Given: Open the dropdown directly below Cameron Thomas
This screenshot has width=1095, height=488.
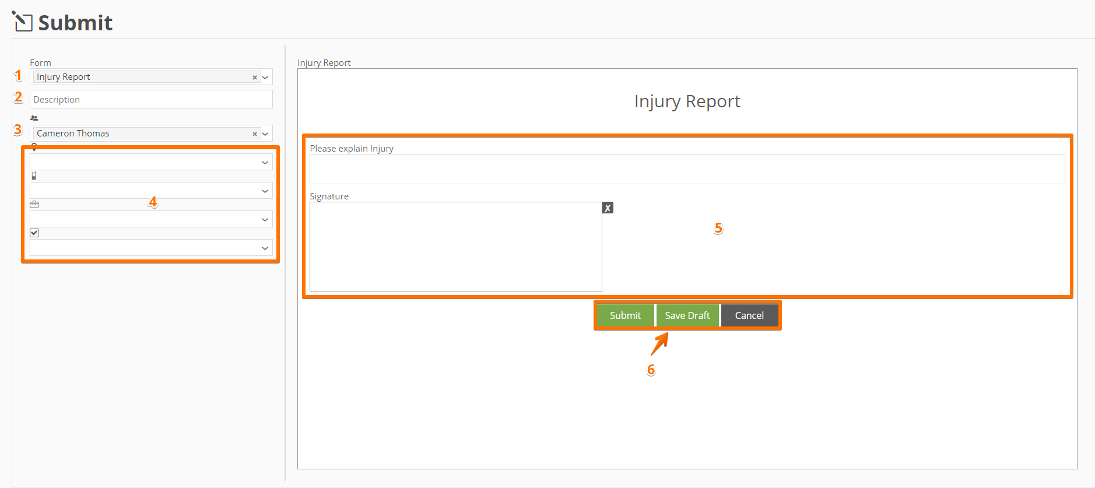Looking at the screenshot, I should [151, 162].
